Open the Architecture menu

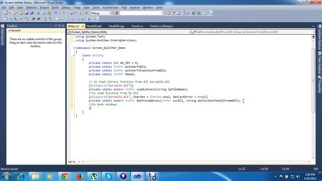pyautogui.click(x=110, y=8)
